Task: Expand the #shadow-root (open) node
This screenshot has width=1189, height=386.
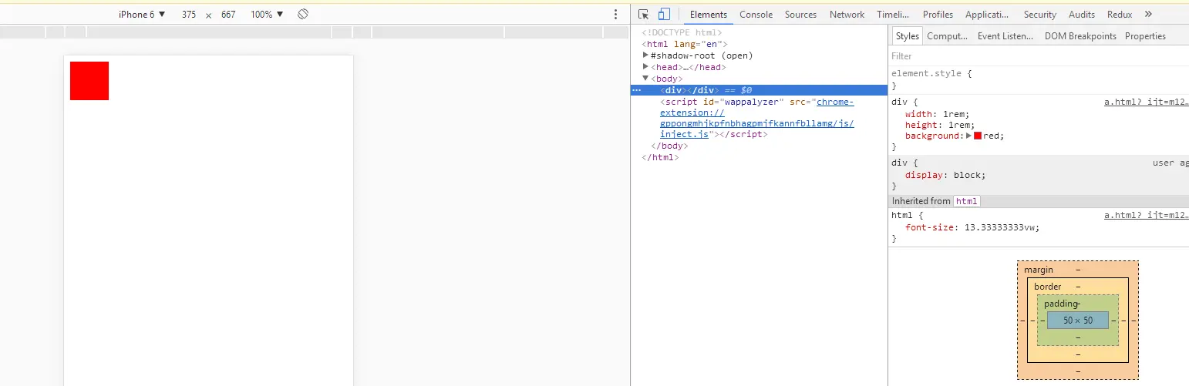Action: [x=646, y=55]
